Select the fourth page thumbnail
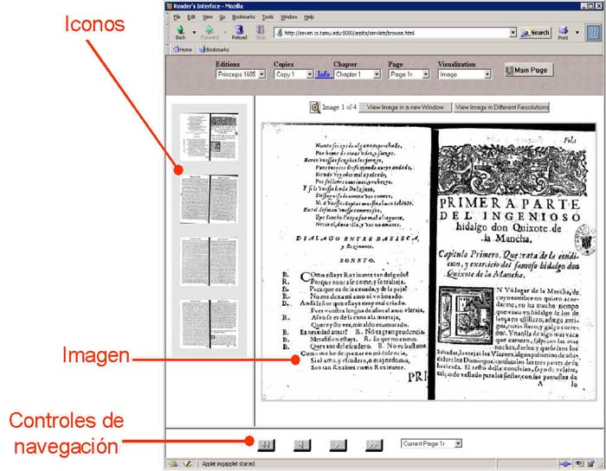Viewport: 606px width, 471px height. [210, 324]
